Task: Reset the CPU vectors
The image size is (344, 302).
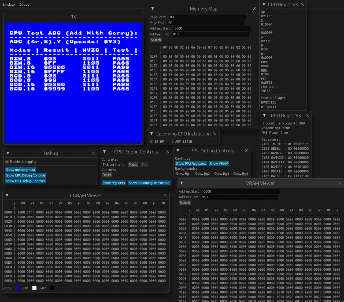Action: point(107,175)
